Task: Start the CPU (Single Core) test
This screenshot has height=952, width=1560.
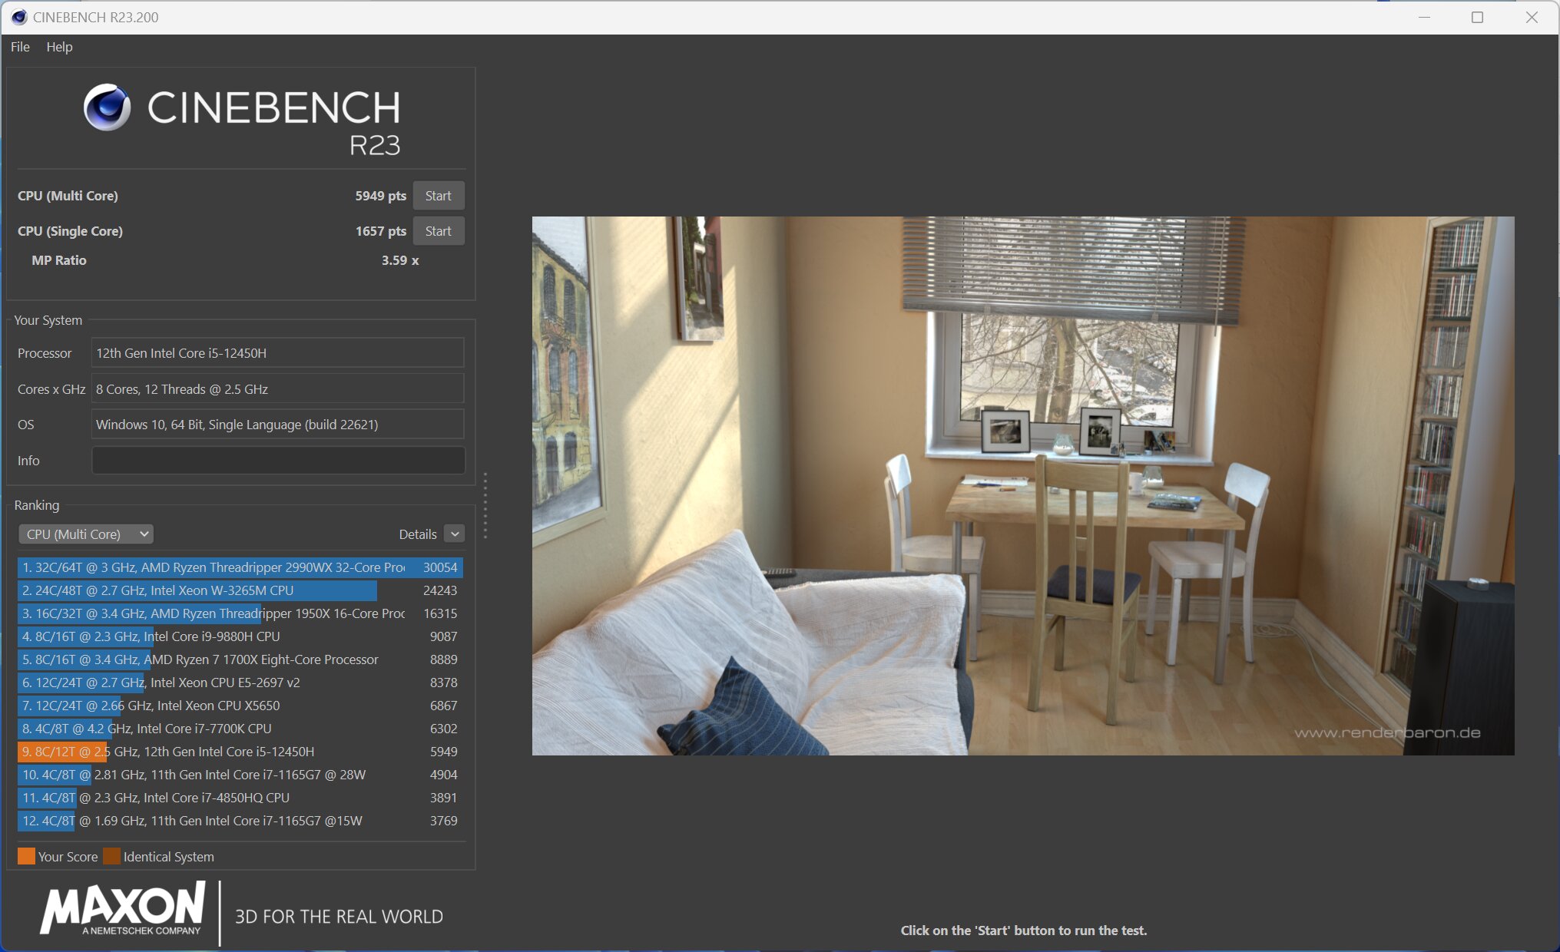Action: [439, 231]
